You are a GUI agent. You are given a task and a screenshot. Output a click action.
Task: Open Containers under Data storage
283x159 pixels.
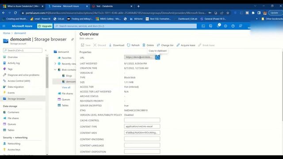13,112
